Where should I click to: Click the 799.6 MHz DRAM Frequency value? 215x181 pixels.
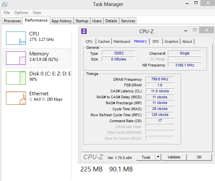tap(160, 79)
